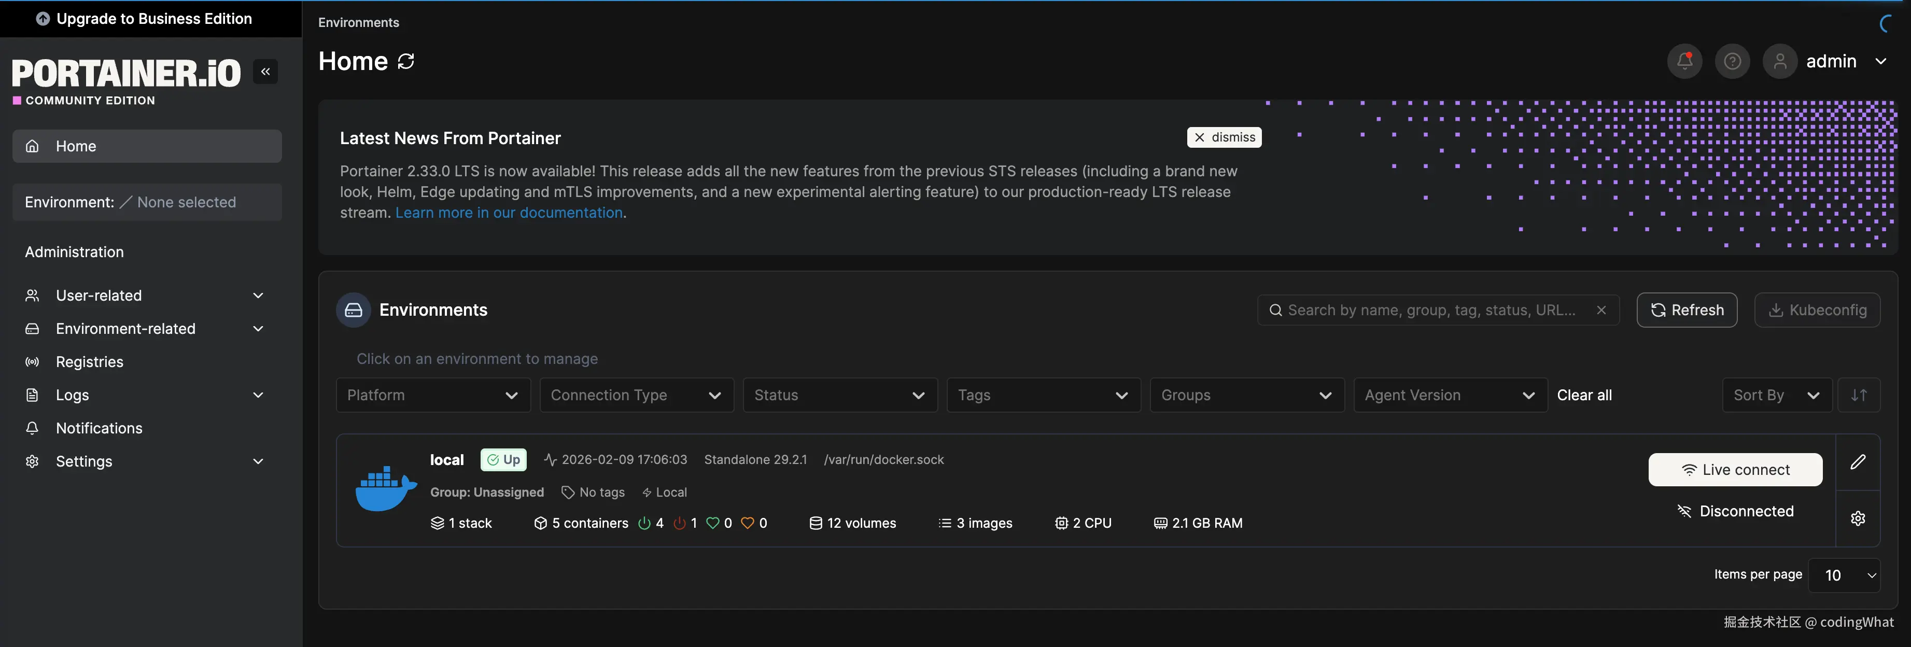This screenshot has height=647, width=1911.
Task: Toggle sort order arrows button
Action: coord(1858,396)
